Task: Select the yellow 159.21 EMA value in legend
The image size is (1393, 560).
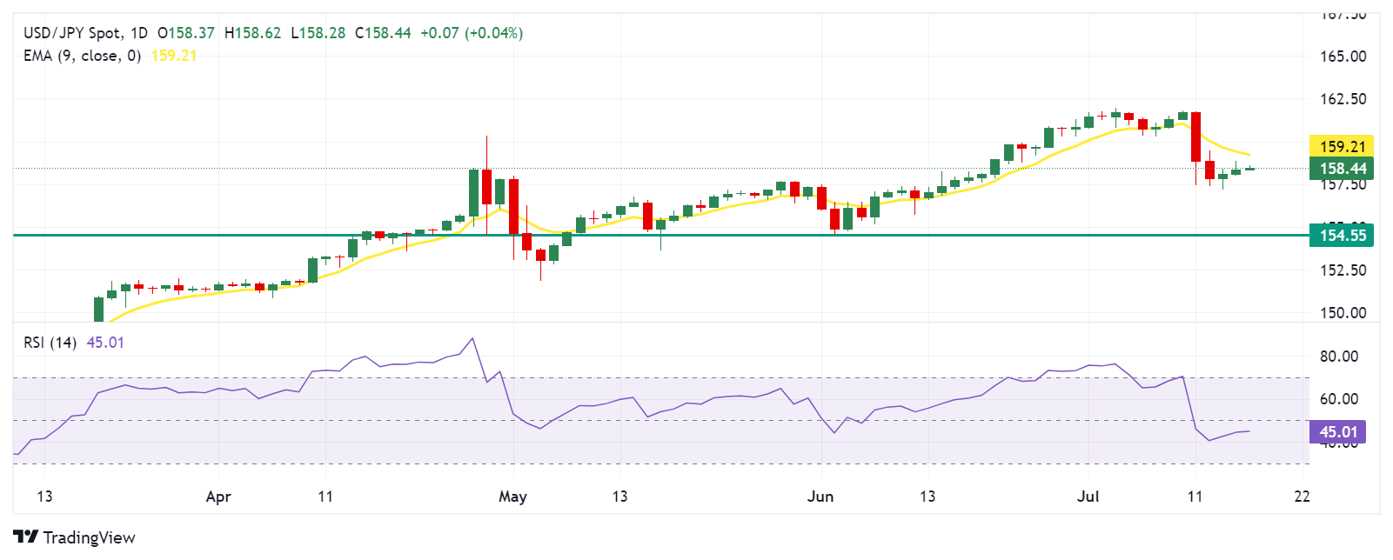Action: point(174,56)
